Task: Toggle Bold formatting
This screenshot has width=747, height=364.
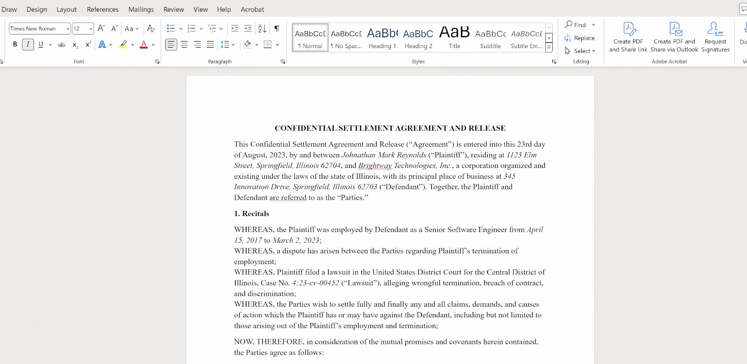Action: coord(15,44)
